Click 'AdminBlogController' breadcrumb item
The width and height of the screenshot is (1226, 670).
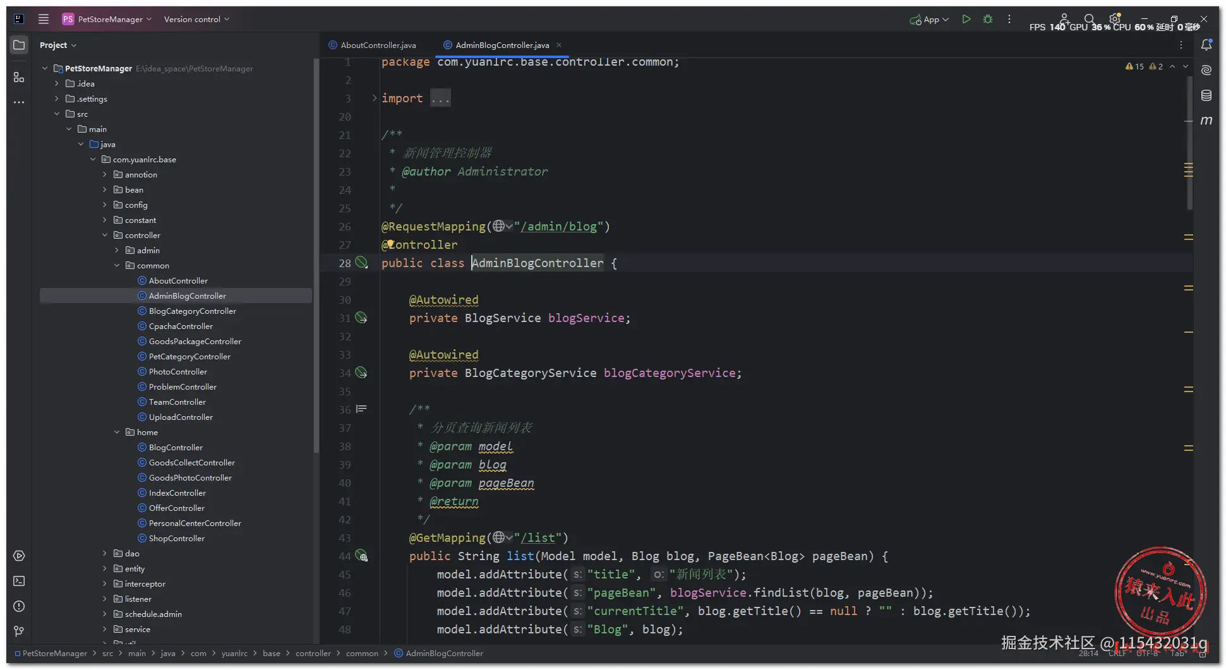click(439, 653)
